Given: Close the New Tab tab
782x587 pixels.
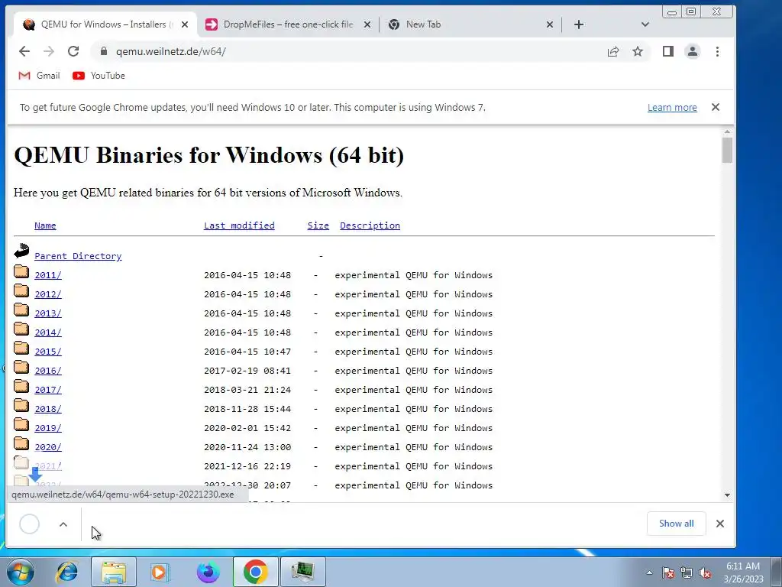Looking at the screenshot, I should point(550,24).
